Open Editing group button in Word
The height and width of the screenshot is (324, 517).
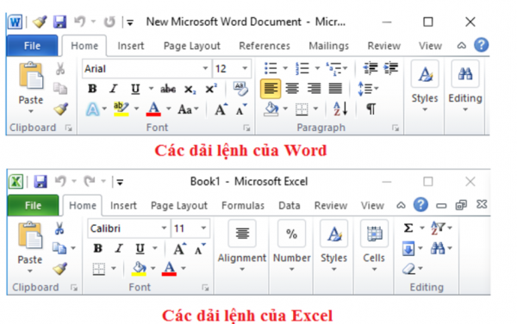pos(465,86)
